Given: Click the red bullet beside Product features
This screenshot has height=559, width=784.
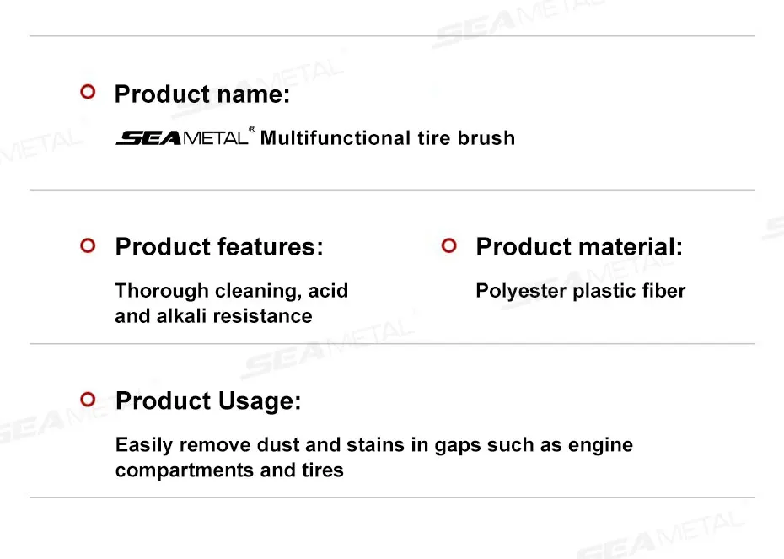Looking at the screenshot, I should point(88,245).
